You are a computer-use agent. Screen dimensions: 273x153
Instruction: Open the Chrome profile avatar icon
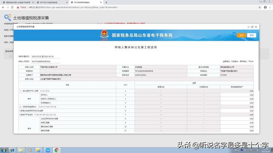[265, 7]
